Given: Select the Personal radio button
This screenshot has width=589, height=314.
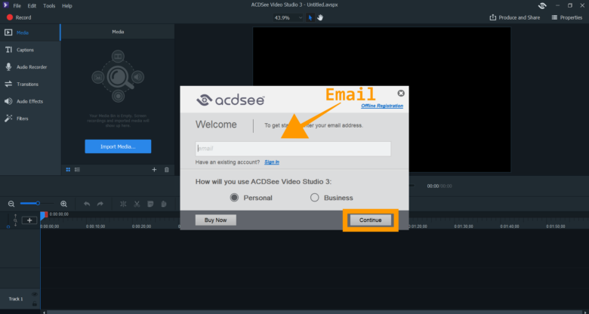Looking at the screenshot, I should (234, 198).
